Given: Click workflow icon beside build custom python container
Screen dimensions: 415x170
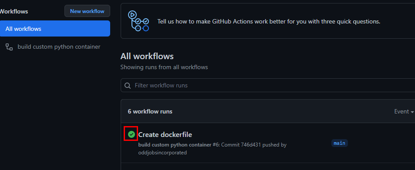Looking at the screenshot, I should (9, 47).
